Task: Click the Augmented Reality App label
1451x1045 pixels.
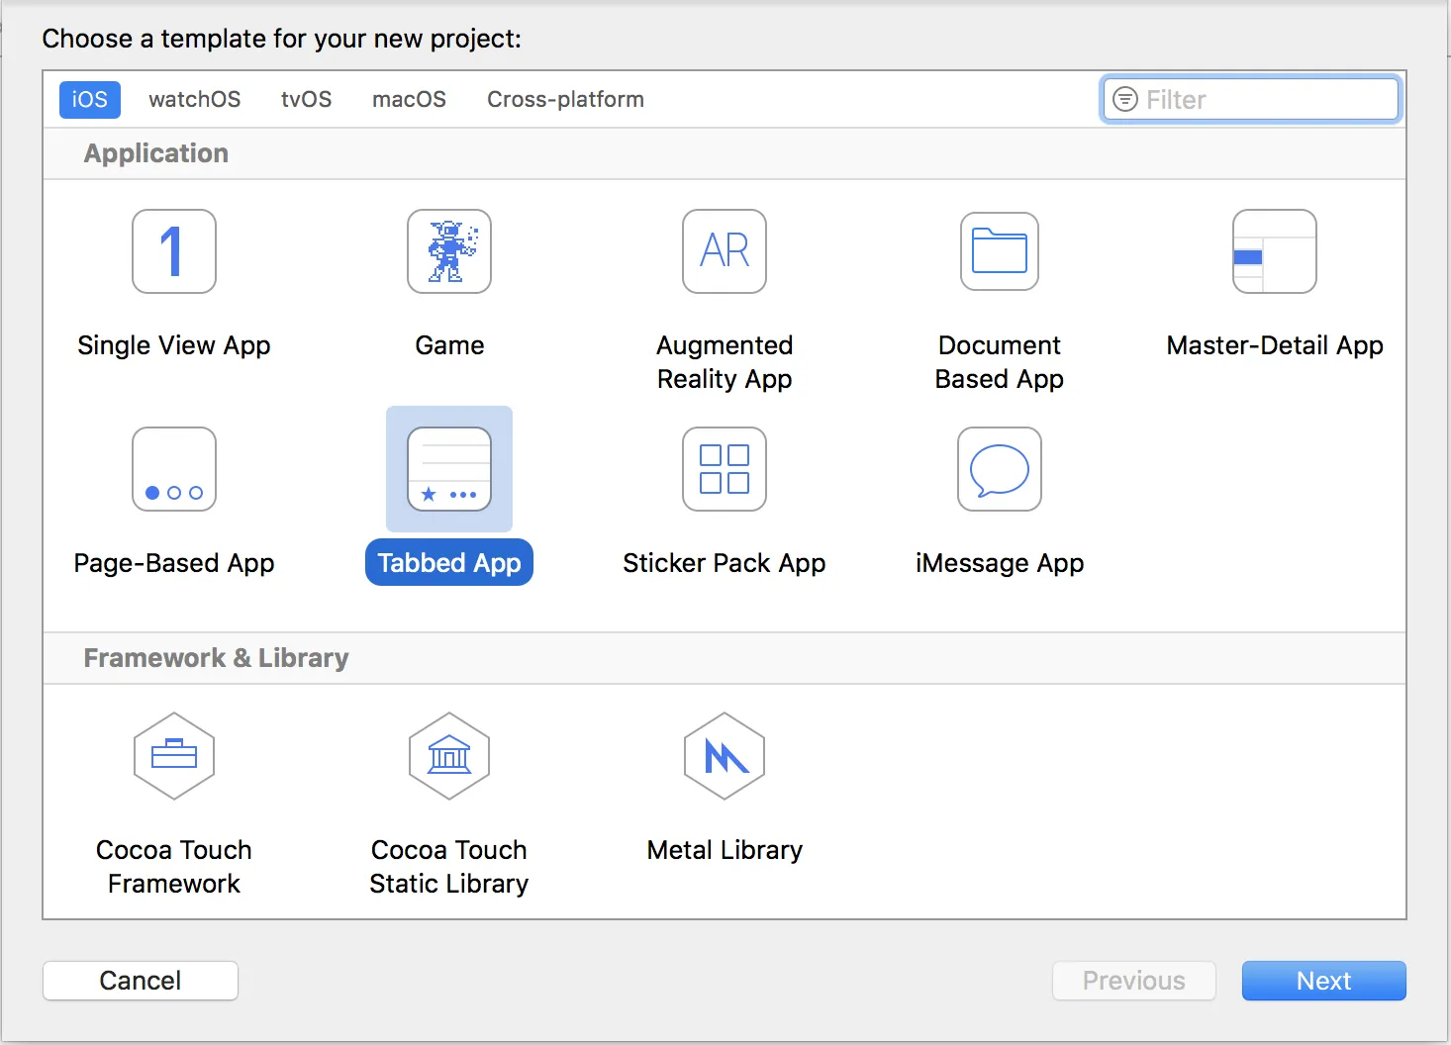Action: click(725, 362)
